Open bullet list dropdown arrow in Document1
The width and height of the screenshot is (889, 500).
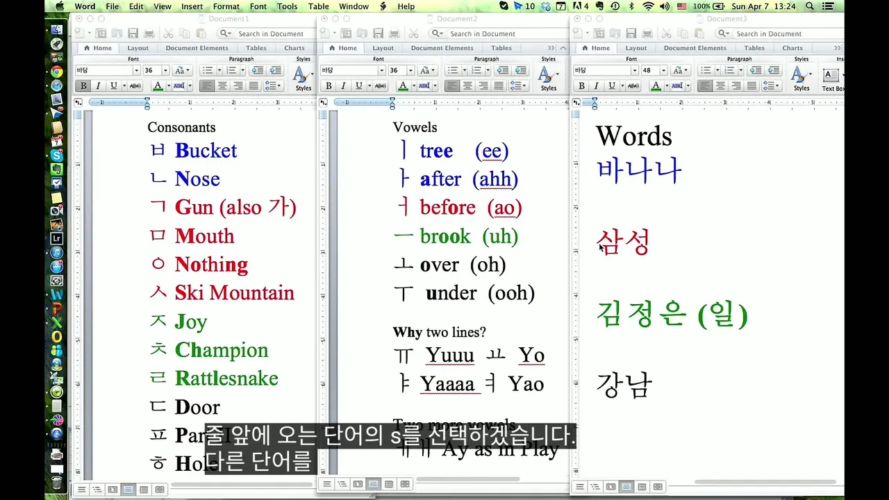tap(219, 70)
